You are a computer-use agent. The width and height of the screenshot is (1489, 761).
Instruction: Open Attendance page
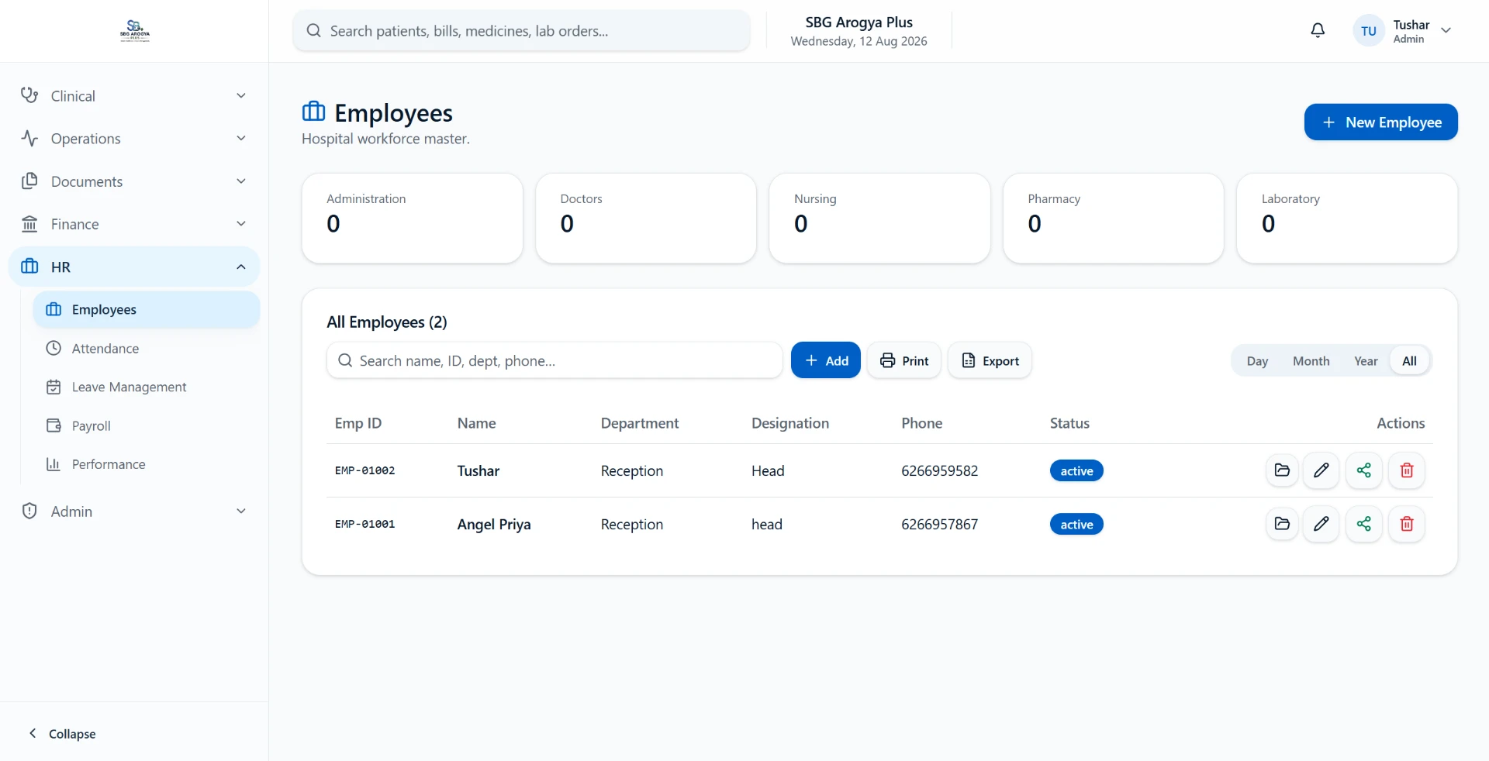[x=147, y=348]
